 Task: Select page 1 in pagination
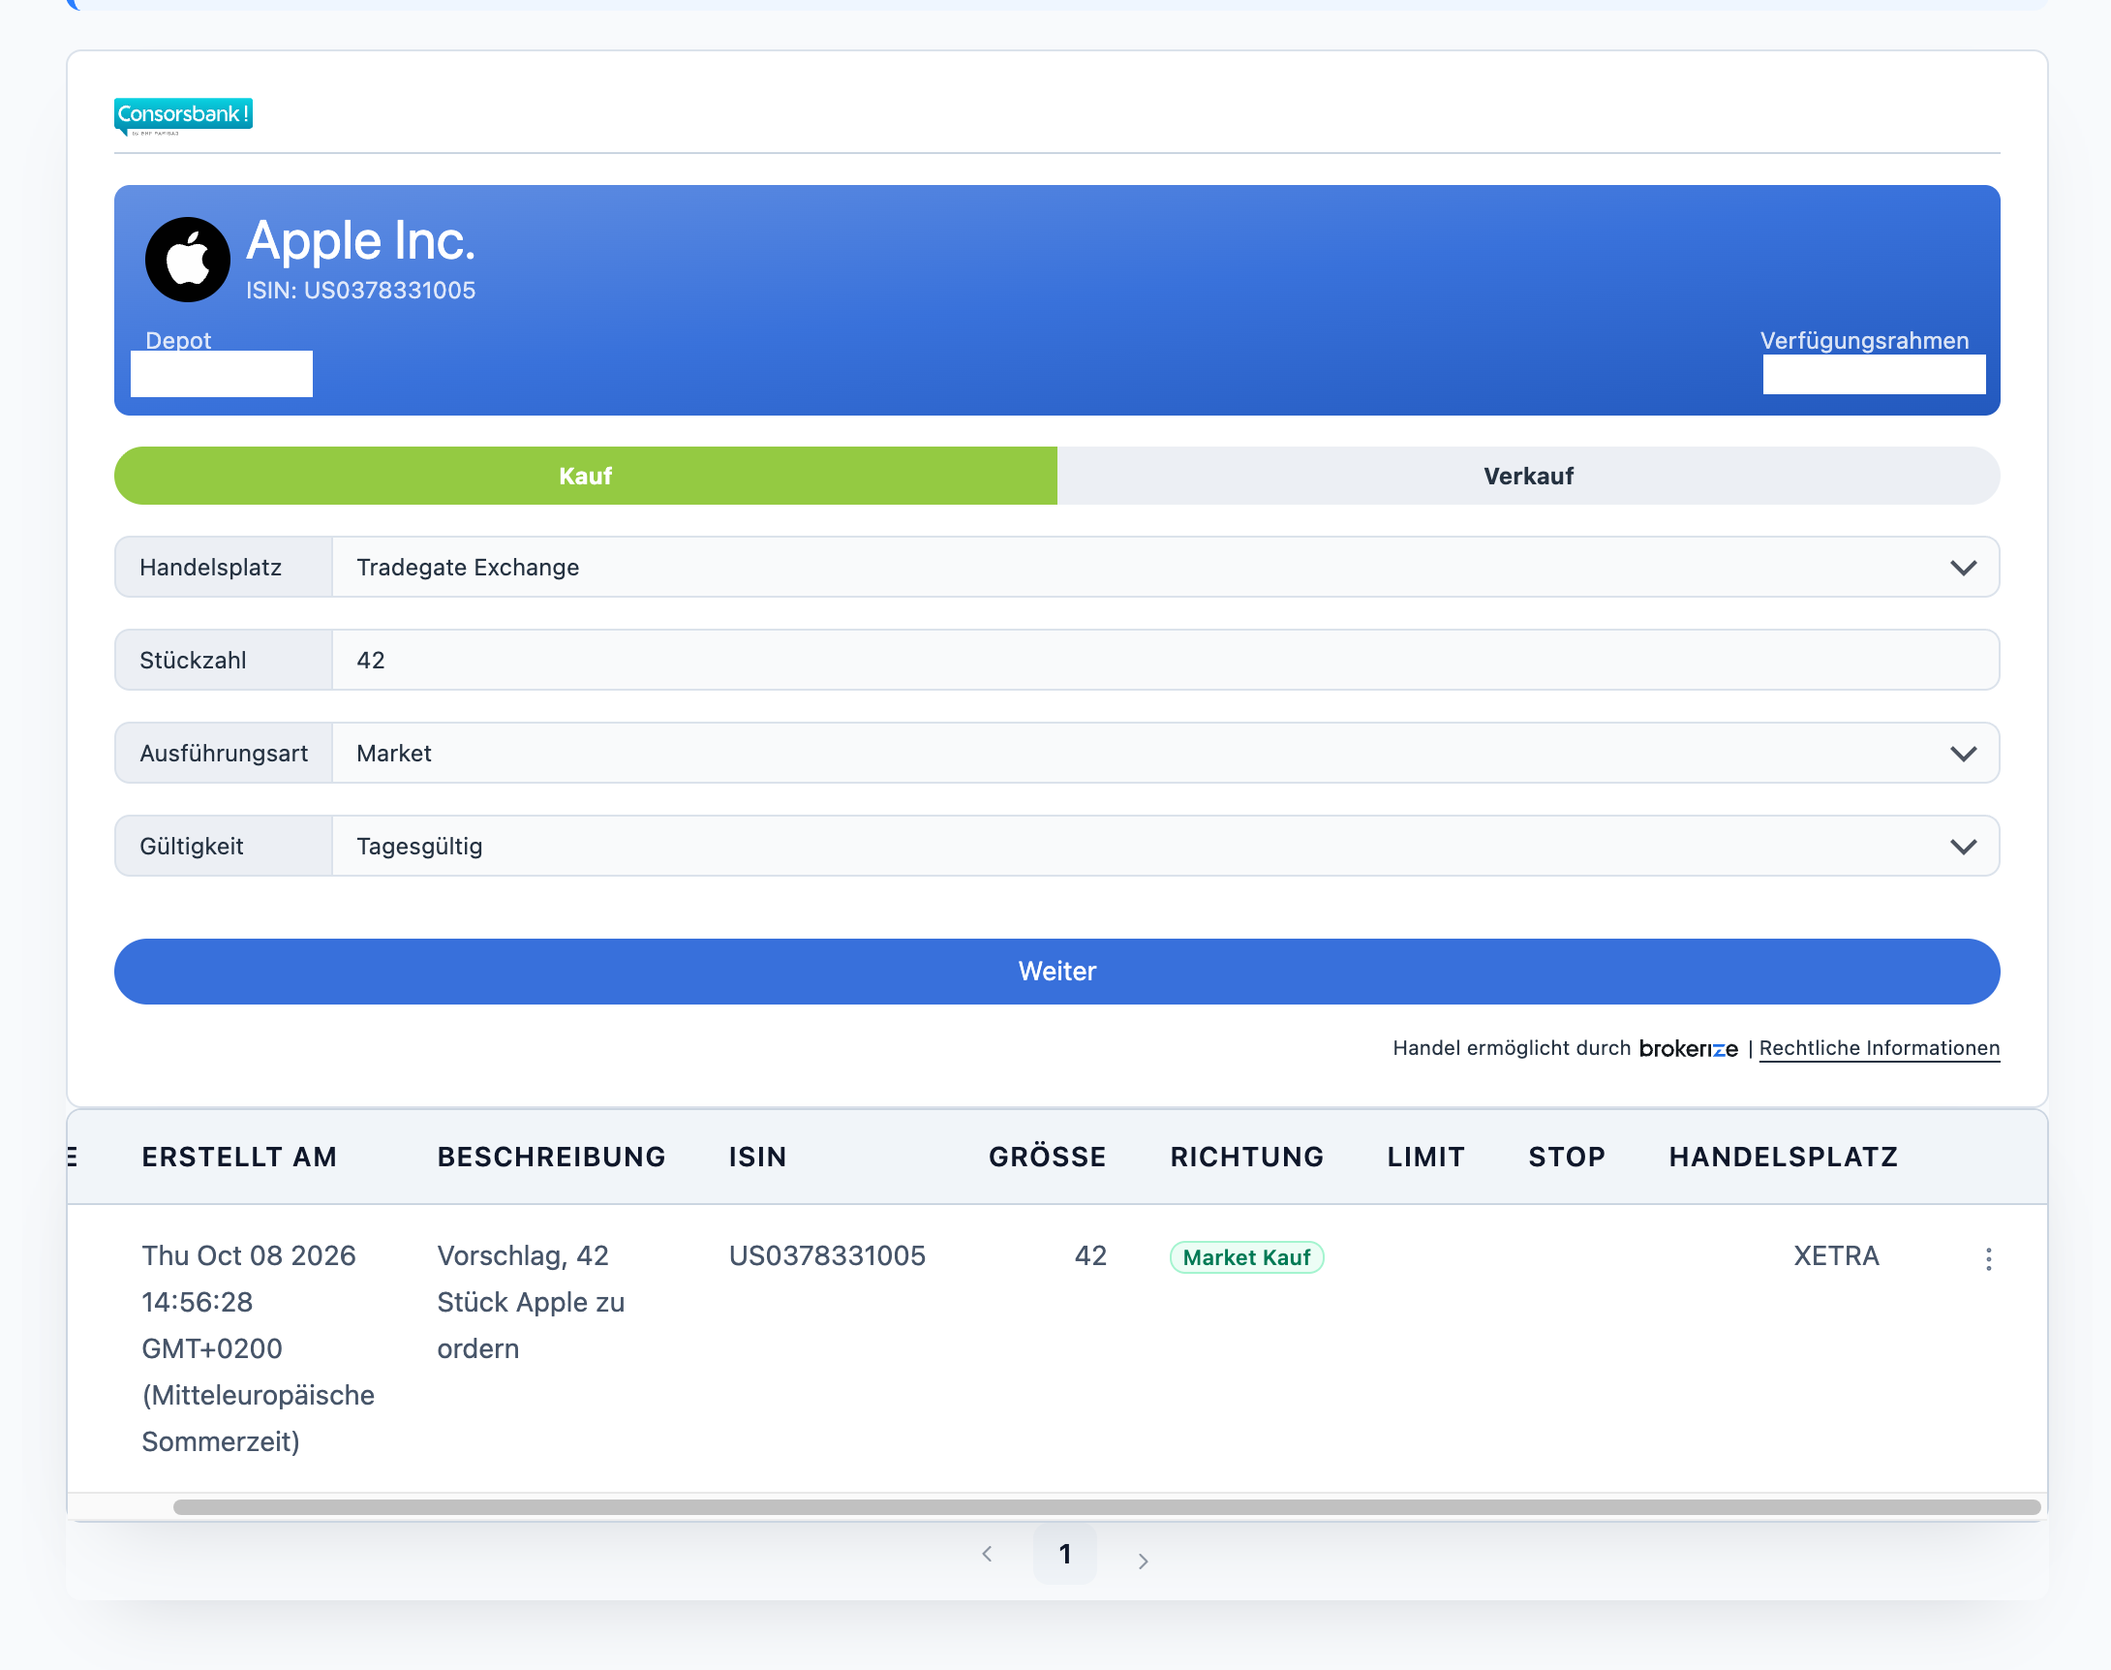[1064, 1553]
